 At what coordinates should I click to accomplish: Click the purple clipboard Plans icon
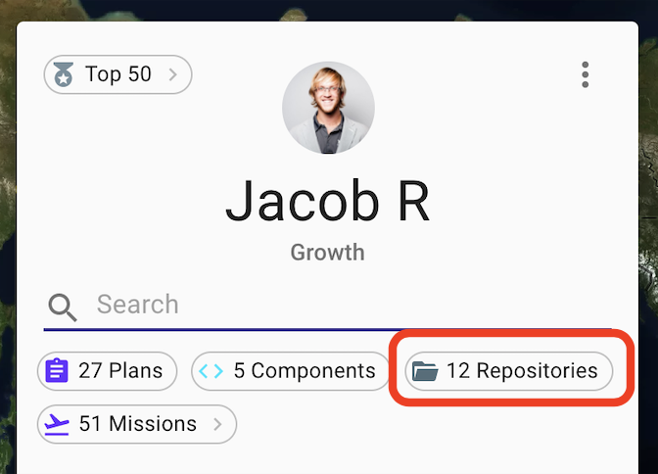click(x=57, y=370)
